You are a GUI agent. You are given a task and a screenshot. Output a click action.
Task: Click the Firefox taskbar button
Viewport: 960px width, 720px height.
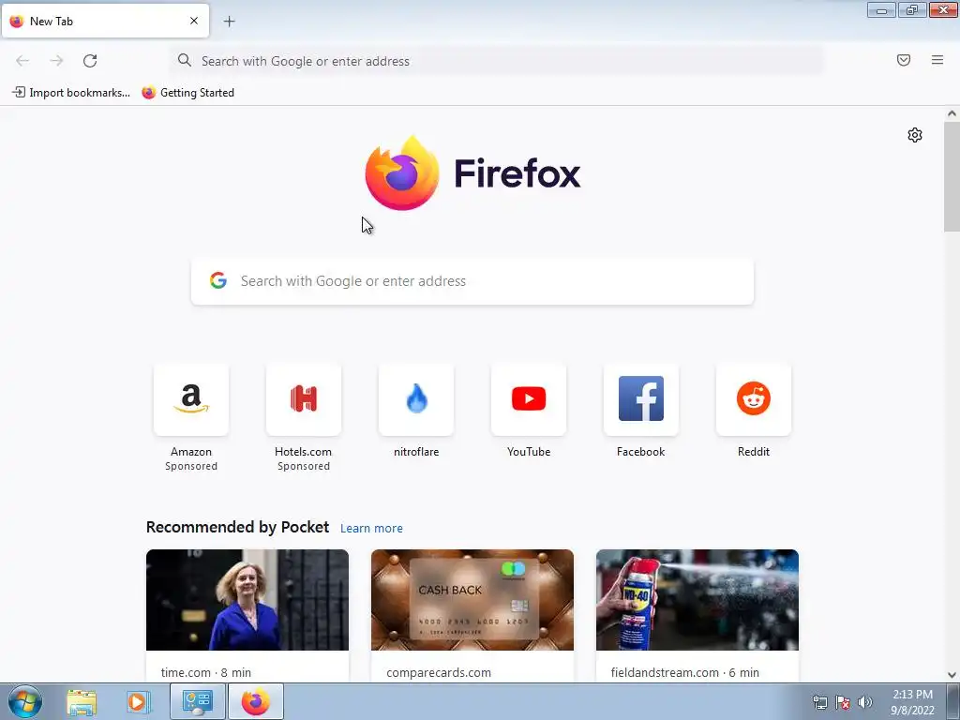coord(256,701)
